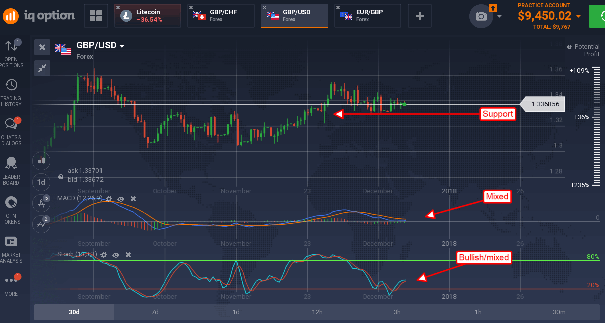Click the Potential Profit help icon
605x323 pixels.
(x=569, y=46)
